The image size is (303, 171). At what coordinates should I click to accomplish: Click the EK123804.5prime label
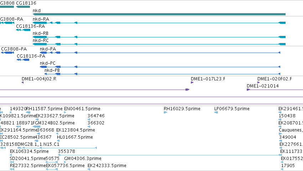(75, 130)
